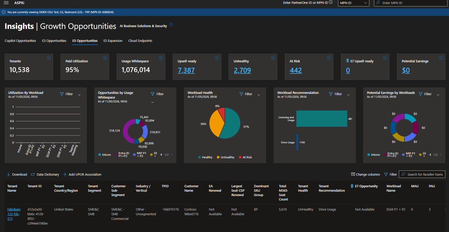This screenshot has width=449, height=232.
Task: Open the 442 At Risk link
Action: (296, 70)
